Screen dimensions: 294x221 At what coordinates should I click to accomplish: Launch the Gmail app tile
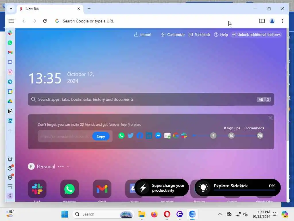point(102,189)
